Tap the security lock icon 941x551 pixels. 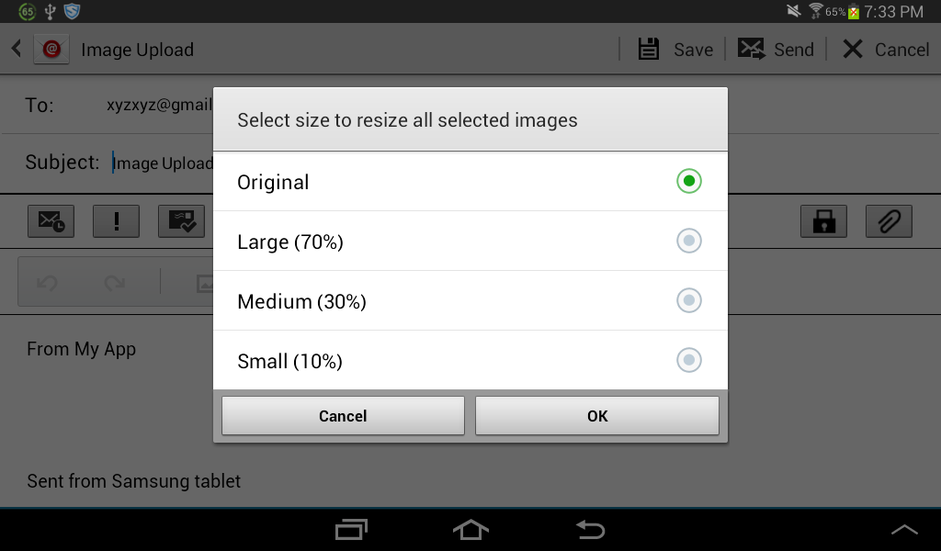[823, 221]
